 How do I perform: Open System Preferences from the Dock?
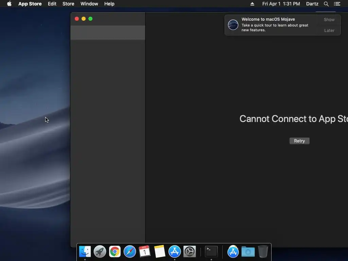coord(190,252)
